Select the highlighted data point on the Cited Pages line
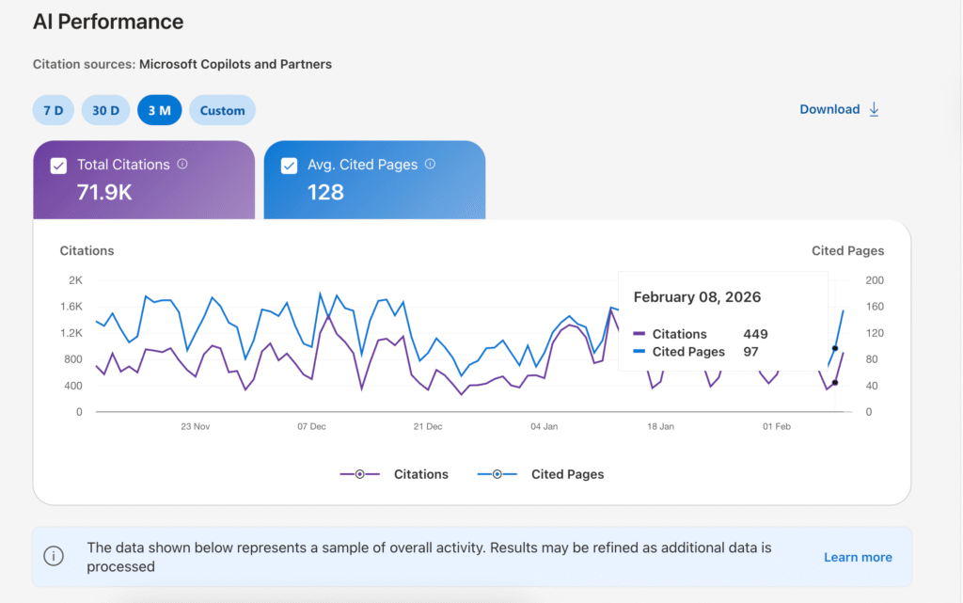 pyautogui.click(x=835, y=349)
